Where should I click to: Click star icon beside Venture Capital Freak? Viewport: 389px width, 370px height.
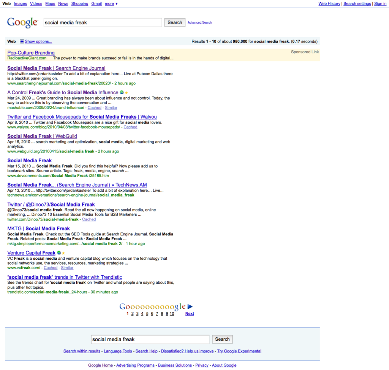63,253
